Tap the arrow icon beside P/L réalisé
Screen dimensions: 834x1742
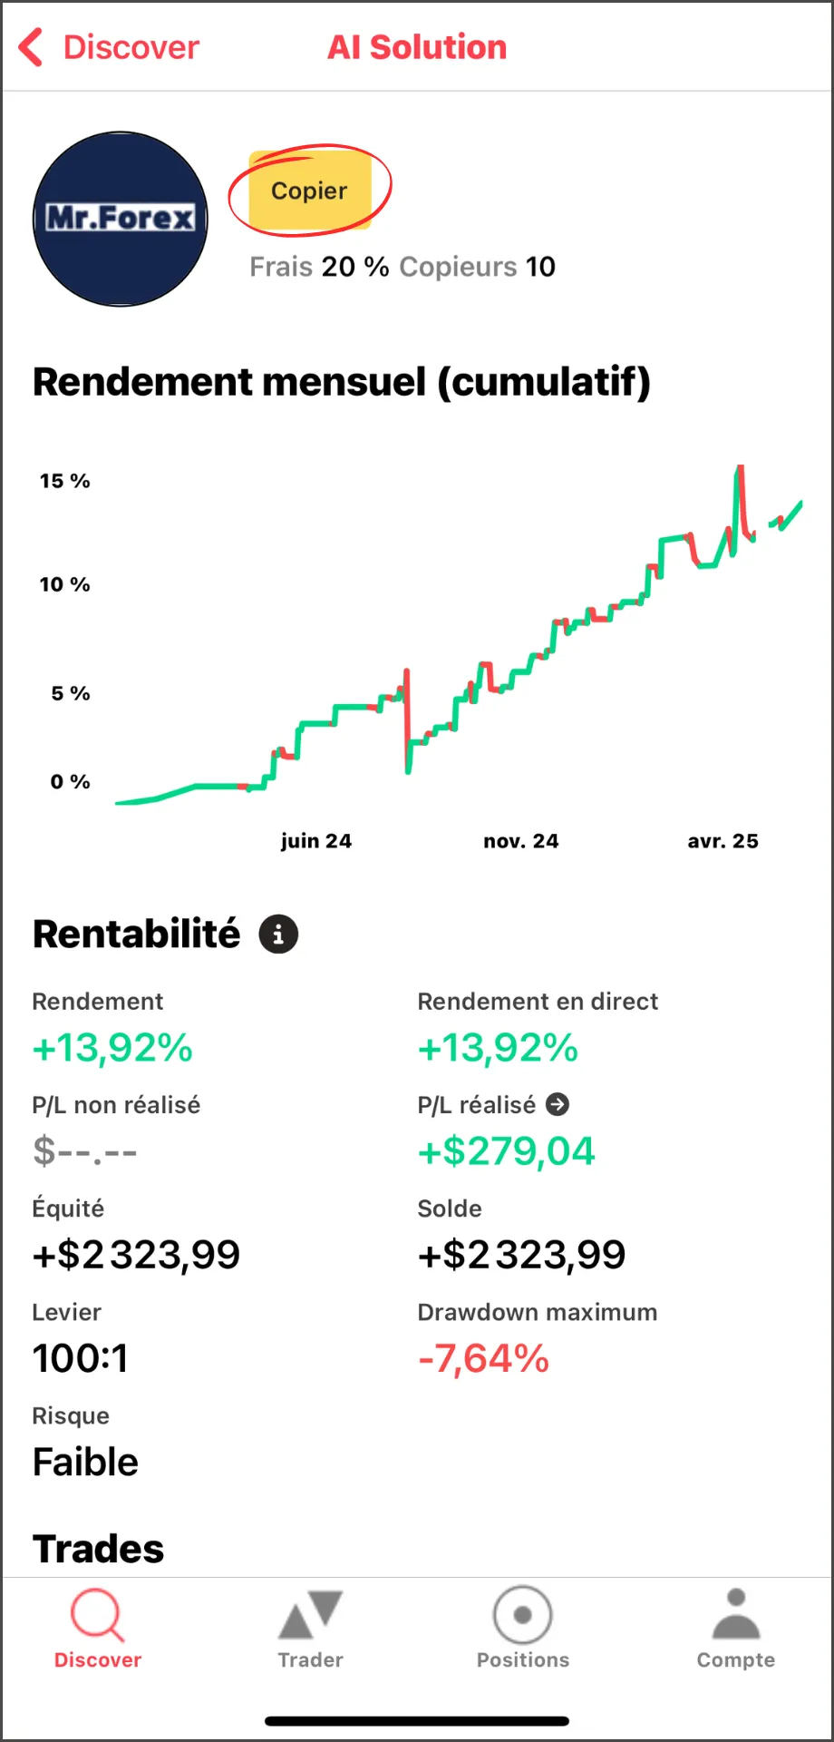(x=558, y=1104)
